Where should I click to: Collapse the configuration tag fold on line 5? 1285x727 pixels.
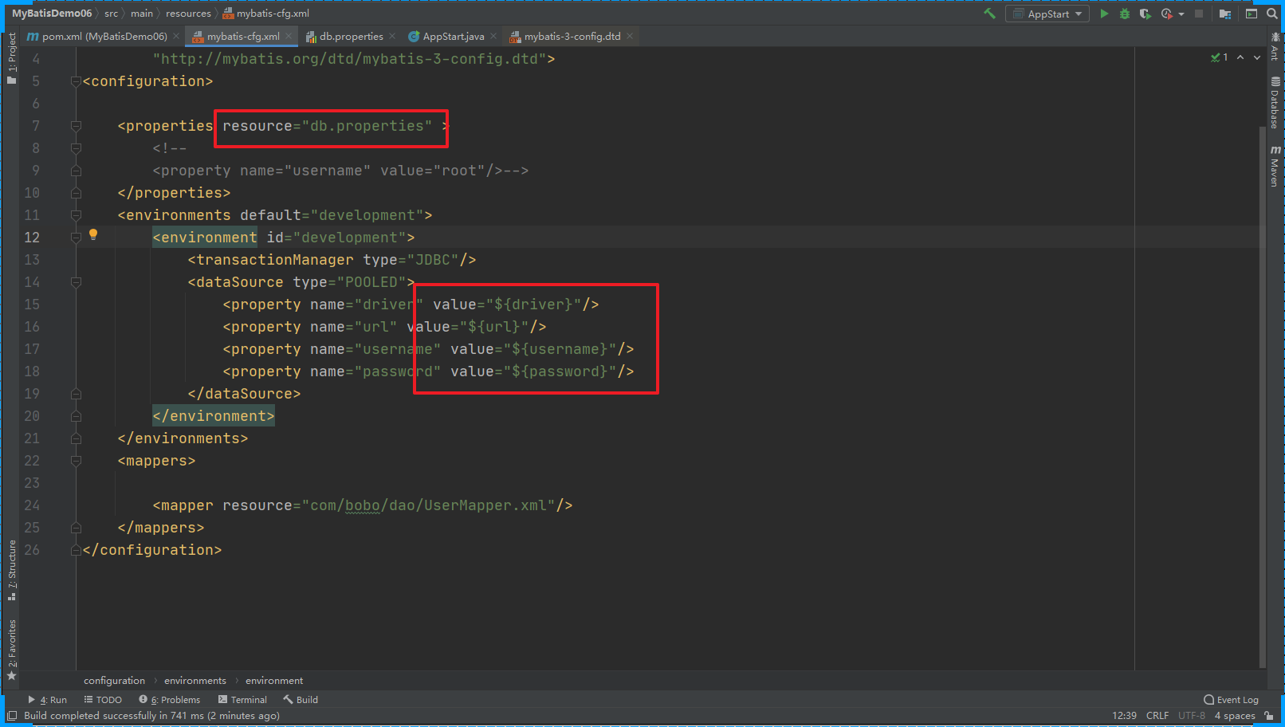pyautogui.click(x=76, y=81)
